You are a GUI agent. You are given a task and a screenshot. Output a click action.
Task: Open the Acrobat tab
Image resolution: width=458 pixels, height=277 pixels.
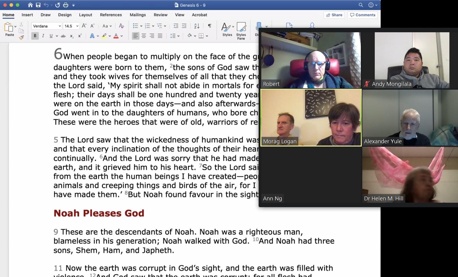[x=200, y=15]
